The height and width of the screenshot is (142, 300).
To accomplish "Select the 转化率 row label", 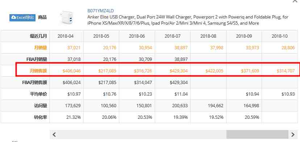I will 41,117.
